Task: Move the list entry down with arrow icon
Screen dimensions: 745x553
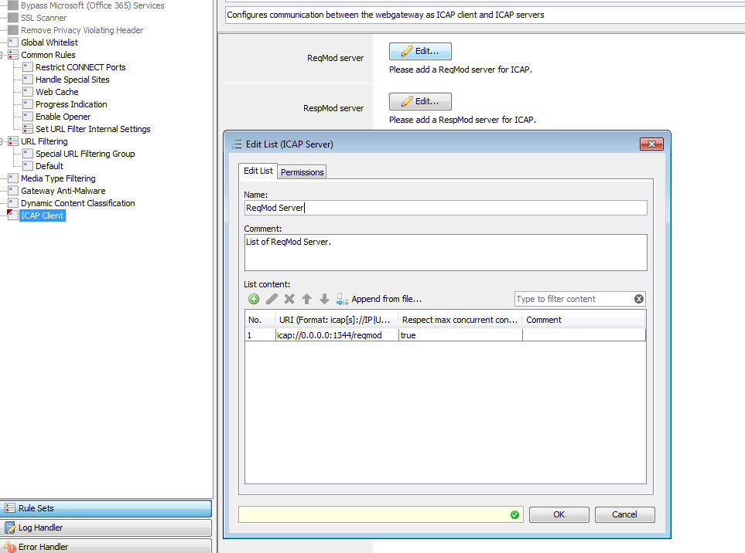Action: (x=324, y=299)
